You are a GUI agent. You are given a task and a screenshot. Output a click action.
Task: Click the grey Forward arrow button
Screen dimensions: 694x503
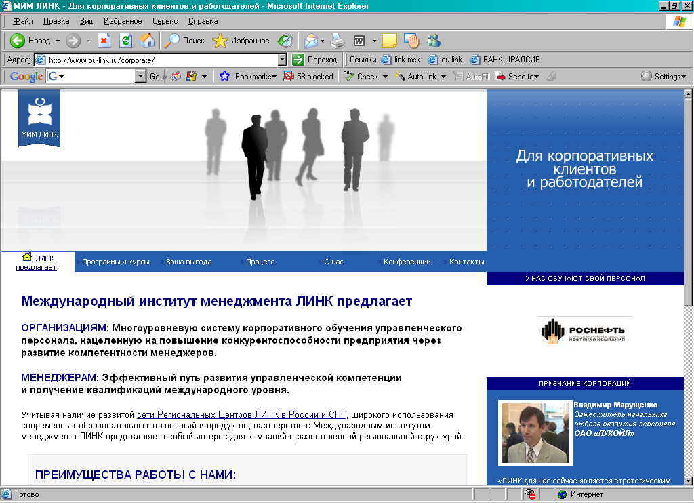point(73,41)
